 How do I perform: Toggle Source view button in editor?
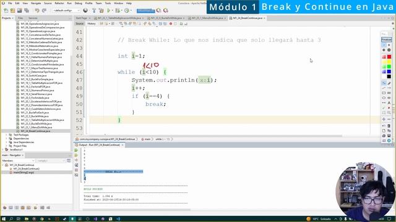[79, 23]
